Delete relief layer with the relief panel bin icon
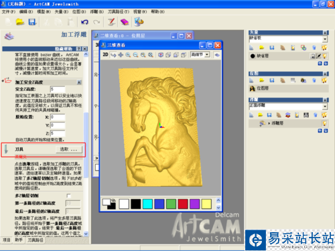This screenshot has height=251, width=335. tap(315, 115)
